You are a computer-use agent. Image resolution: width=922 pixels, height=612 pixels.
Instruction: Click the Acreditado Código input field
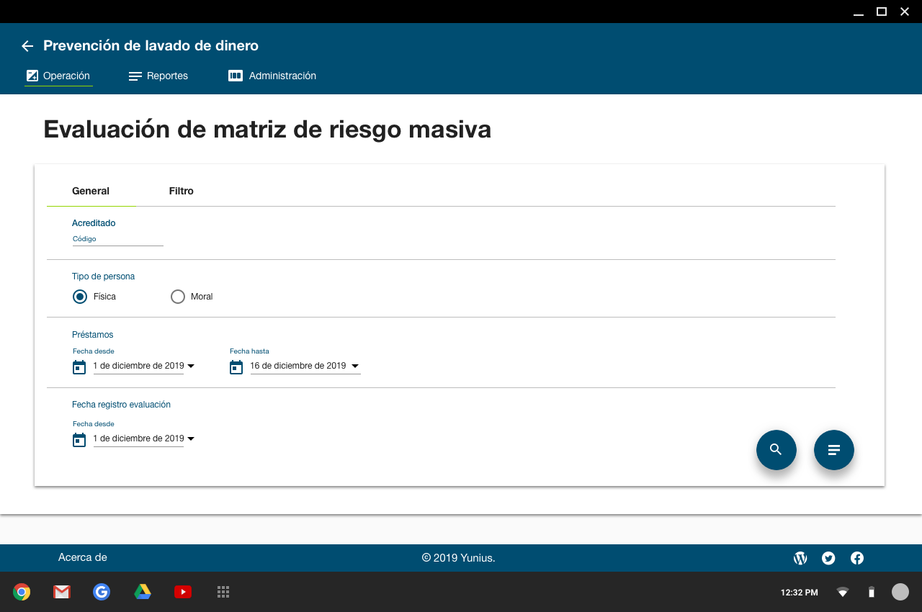tap(117, 239)
